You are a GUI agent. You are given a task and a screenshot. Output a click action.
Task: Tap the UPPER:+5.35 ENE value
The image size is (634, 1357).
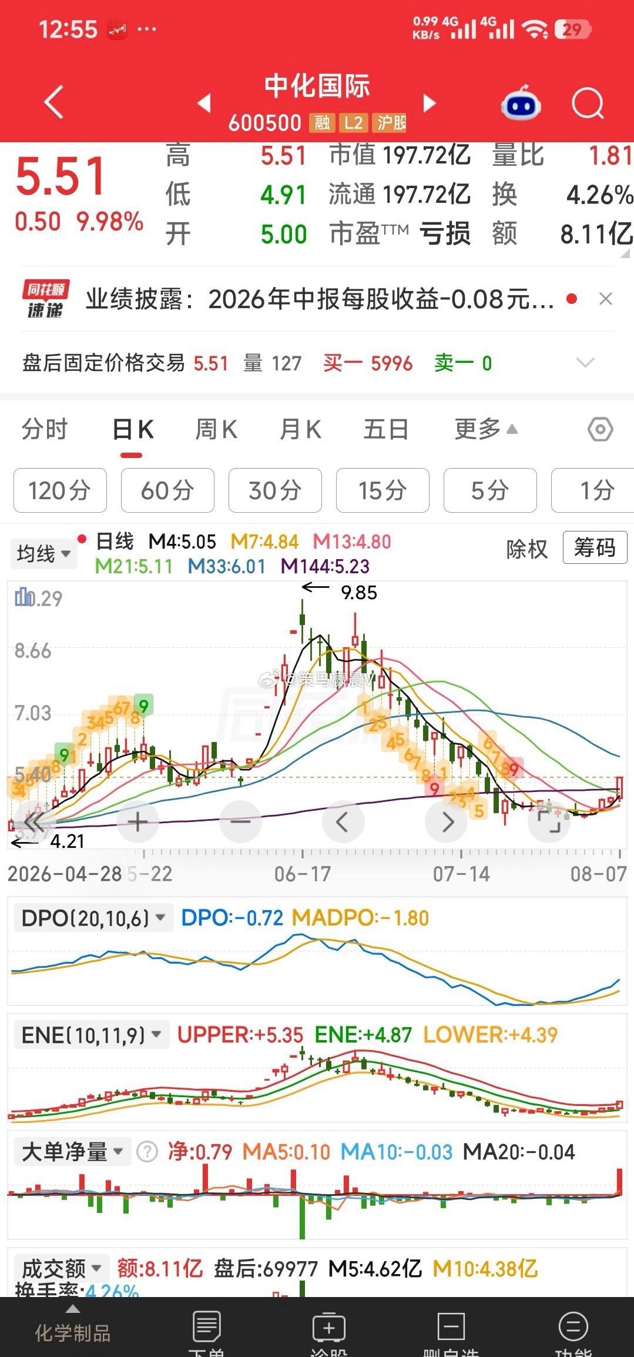click(x=240, y=1035)
